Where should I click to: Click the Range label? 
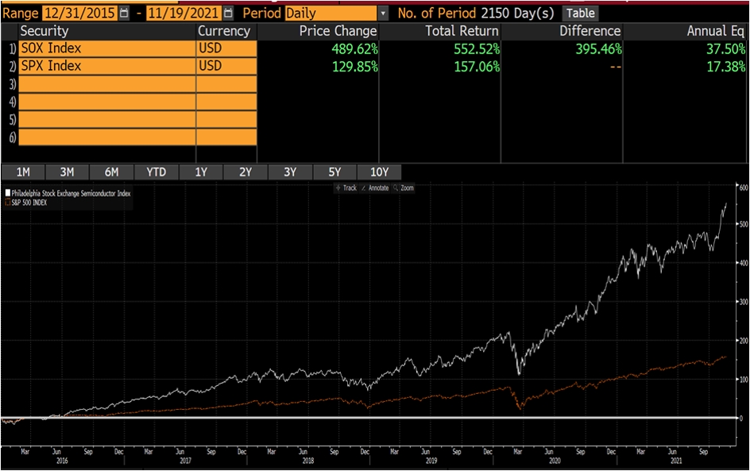21,14
